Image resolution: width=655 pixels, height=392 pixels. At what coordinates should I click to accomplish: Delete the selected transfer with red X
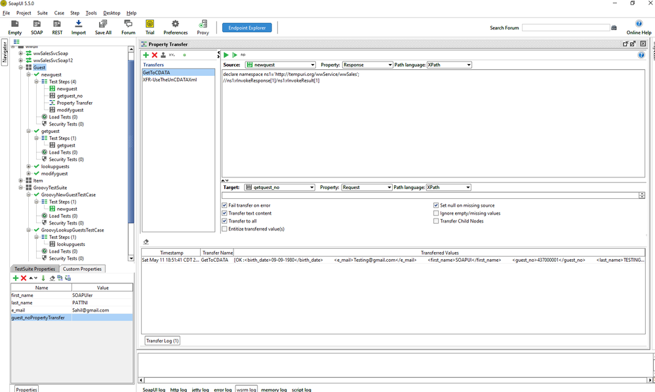click(x=155, y=55)
